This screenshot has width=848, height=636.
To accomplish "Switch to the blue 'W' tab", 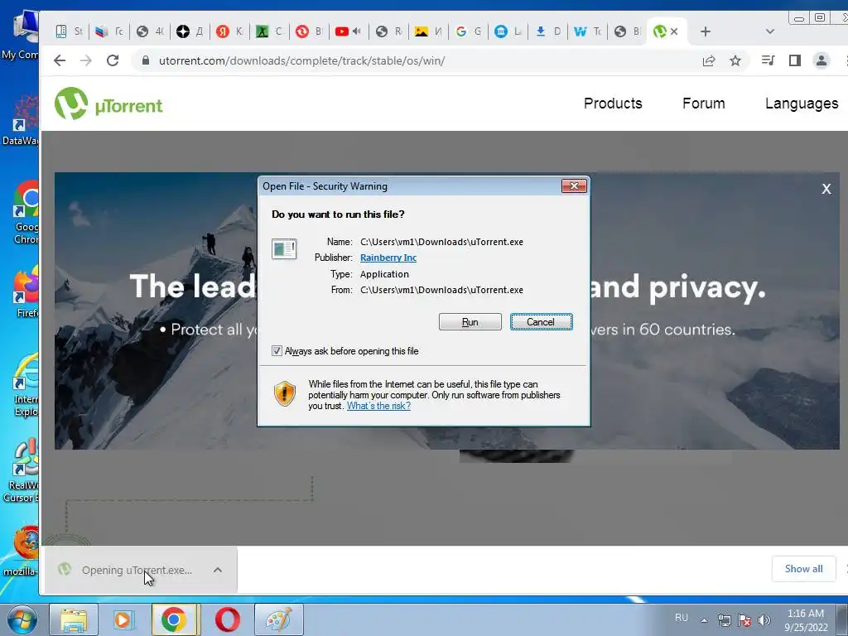I will (588, 31).
